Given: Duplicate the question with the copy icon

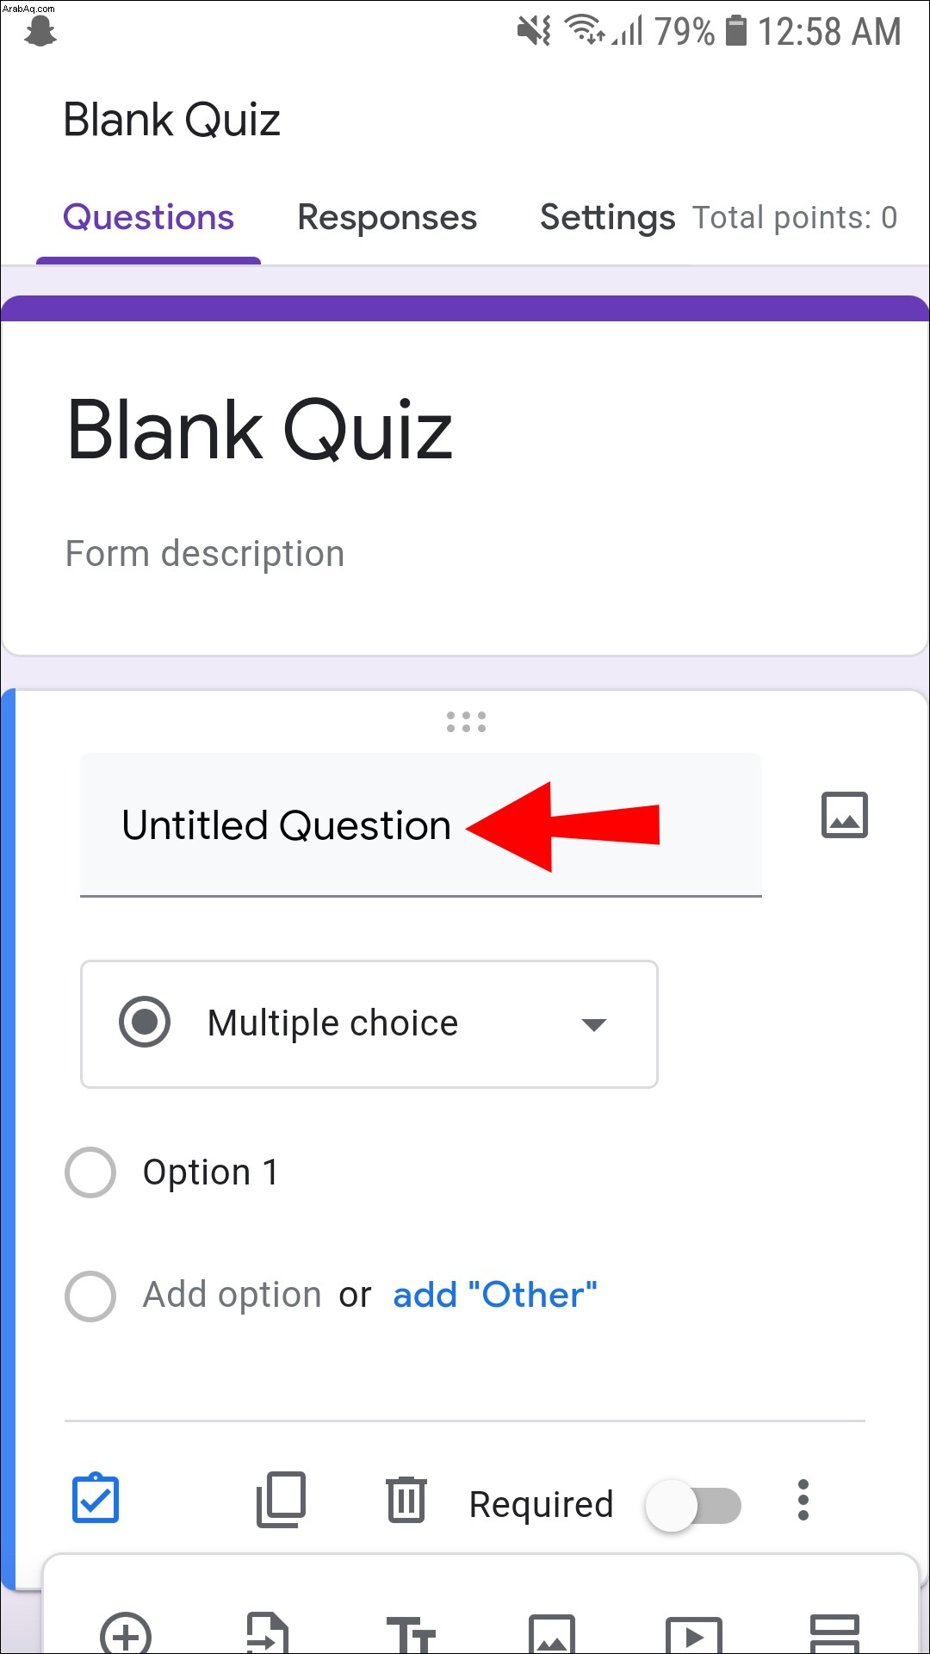Looking at the screenshot, I should [282, 1500].
